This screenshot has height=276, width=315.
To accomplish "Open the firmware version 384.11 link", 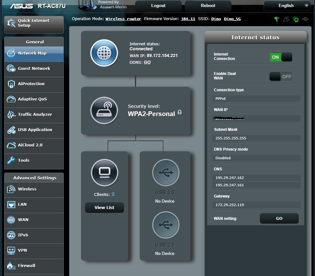I will click(188, 19).
